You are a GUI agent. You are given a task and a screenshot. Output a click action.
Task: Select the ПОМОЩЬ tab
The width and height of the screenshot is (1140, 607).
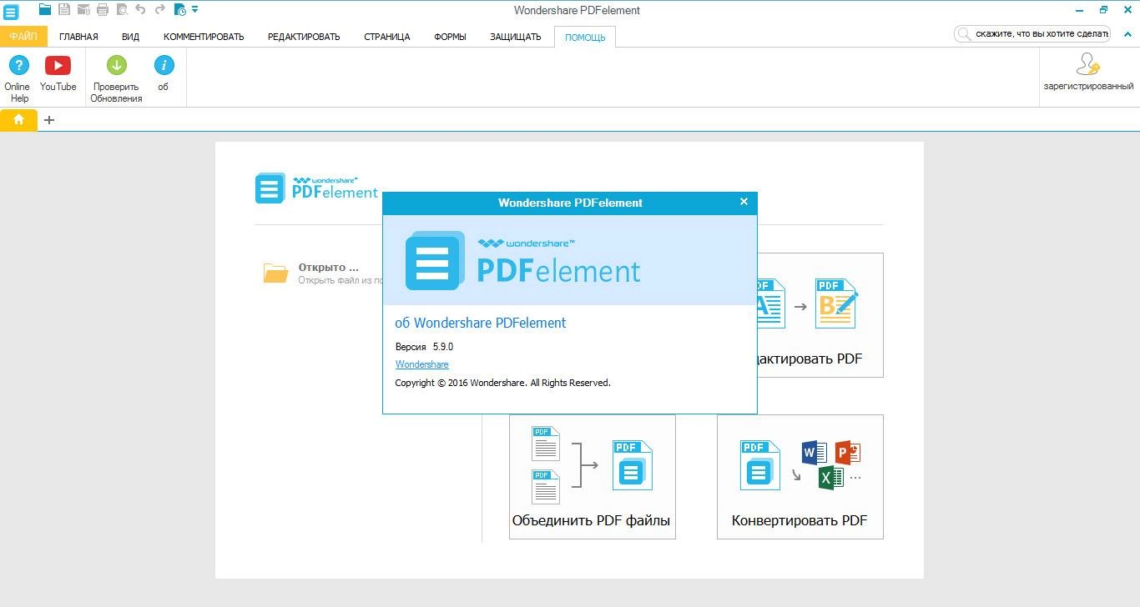[x=585, y=37]
